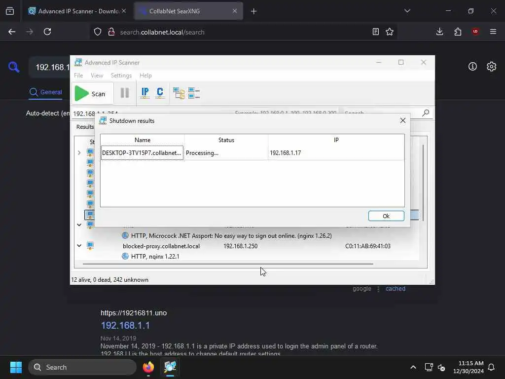505x379 pixels.
Task: Click the highlighted selected computer icon row
Action: tap(90, 215)
